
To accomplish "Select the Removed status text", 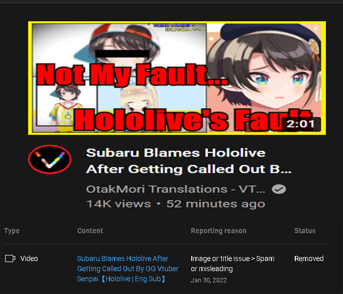I will click(x=309, y=259).
